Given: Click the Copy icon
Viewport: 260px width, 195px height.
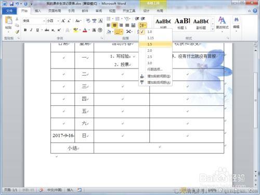Looking at the screenshot, I should tap(17, 25).
